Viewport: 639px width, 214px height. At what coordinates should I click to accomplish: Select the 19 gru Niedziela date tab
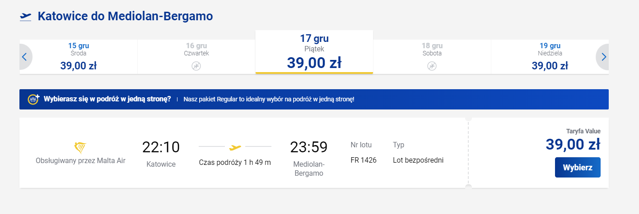[550, 57]
